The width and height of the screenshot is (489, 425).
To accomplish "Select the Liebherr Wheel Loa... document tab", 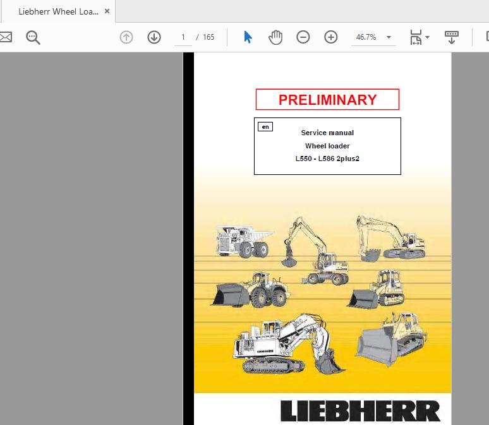I will 58,11.
